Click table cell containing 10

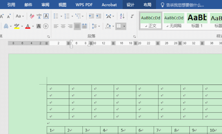(x=215, y=130)
